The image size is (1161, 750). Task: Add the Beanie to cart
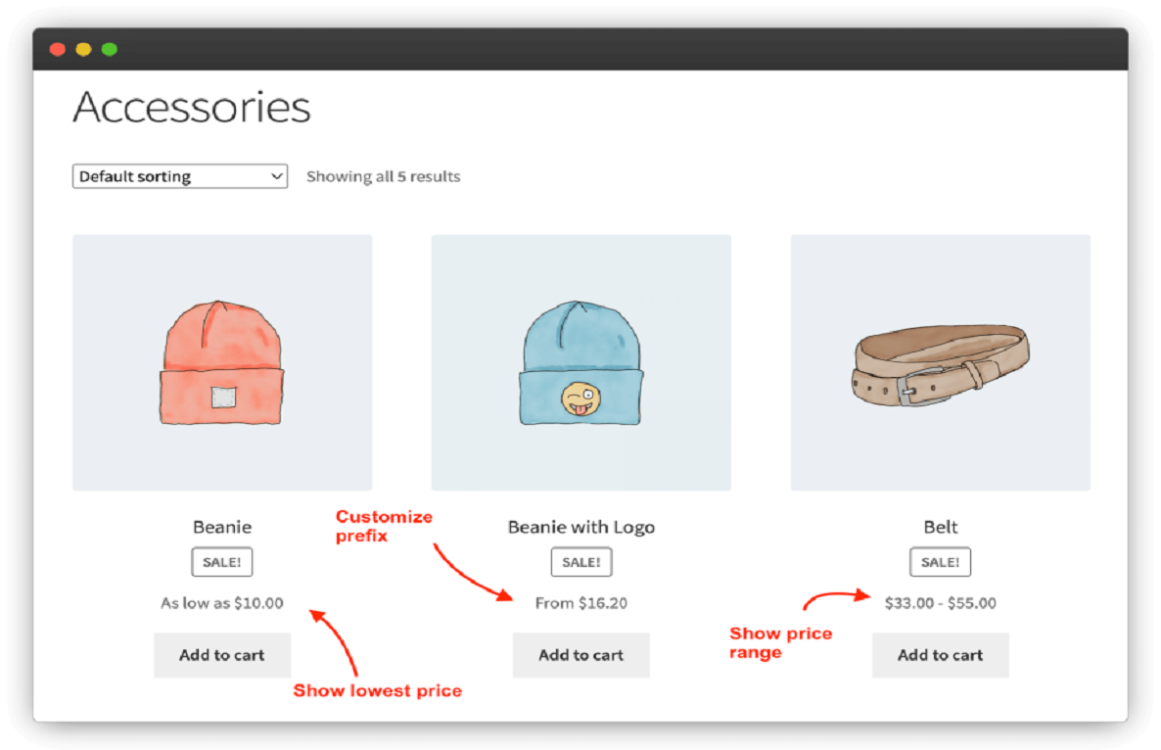221,655
